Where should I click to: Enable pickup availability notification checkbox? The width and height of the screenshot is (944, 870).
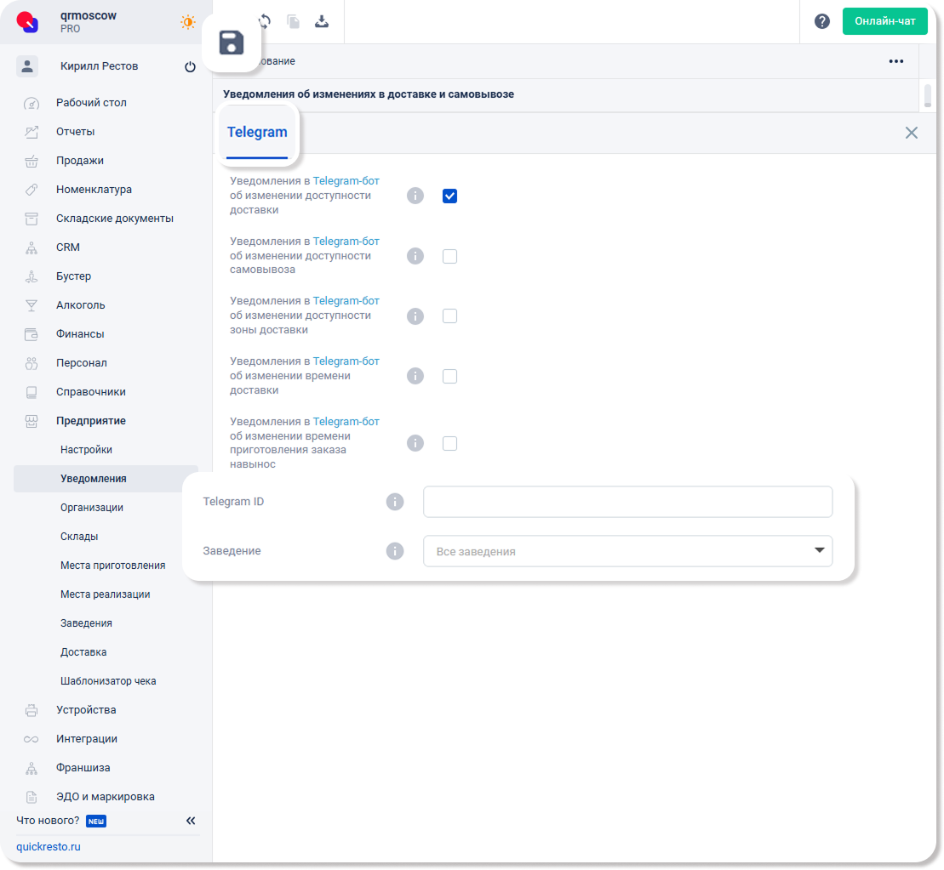click(449, 256)
